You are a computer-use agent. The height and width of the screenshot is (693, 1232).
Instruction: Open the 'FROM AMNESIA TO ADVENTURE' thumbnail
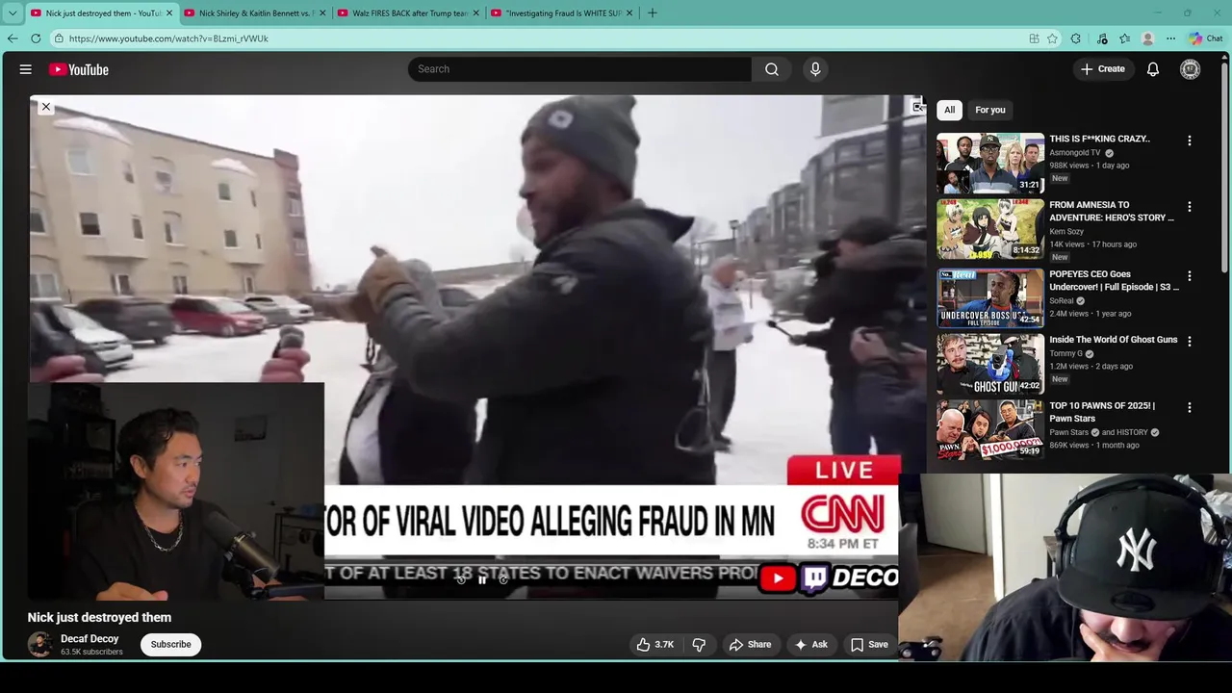[x=990, y=229]
